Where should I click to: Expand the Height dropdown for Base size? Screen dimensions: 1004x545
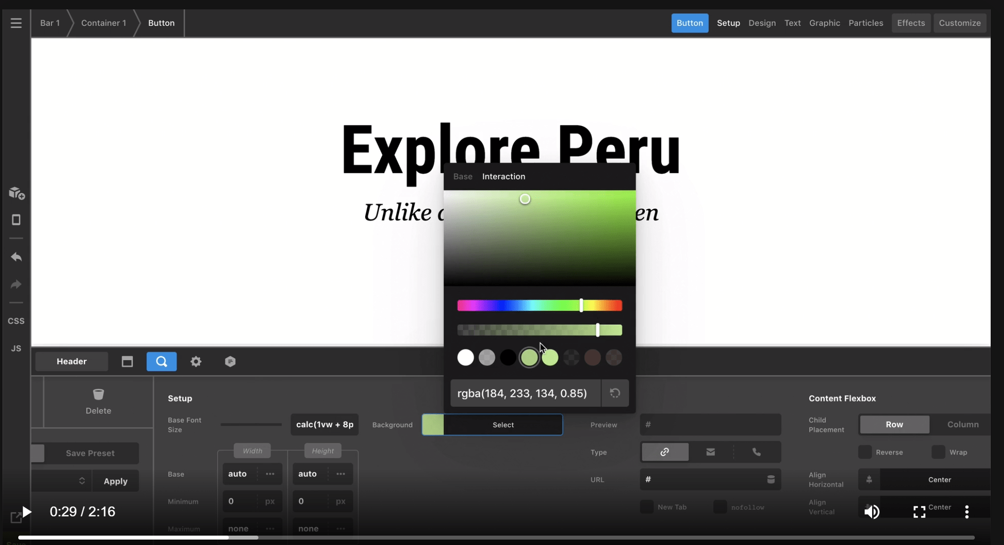point(340,473)
